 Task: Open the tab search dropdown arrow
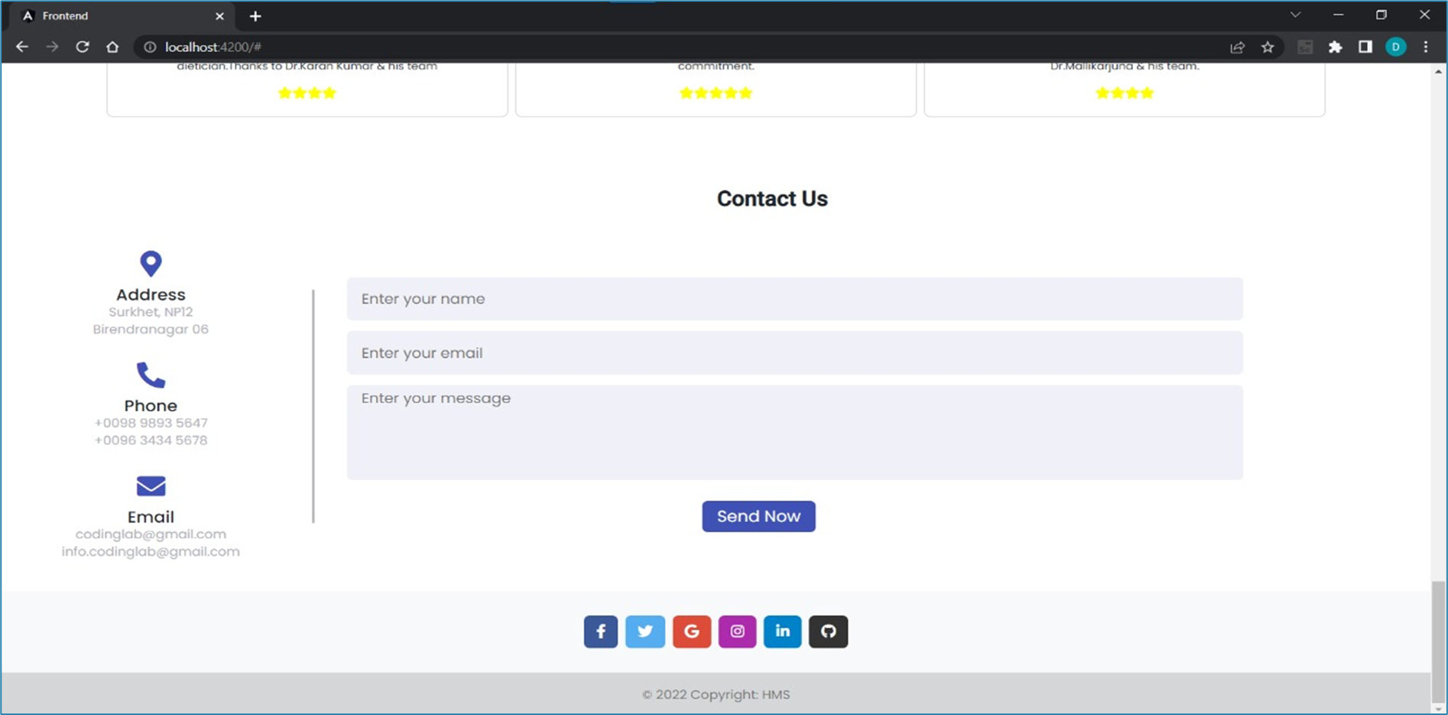[x=1295, y=15]
